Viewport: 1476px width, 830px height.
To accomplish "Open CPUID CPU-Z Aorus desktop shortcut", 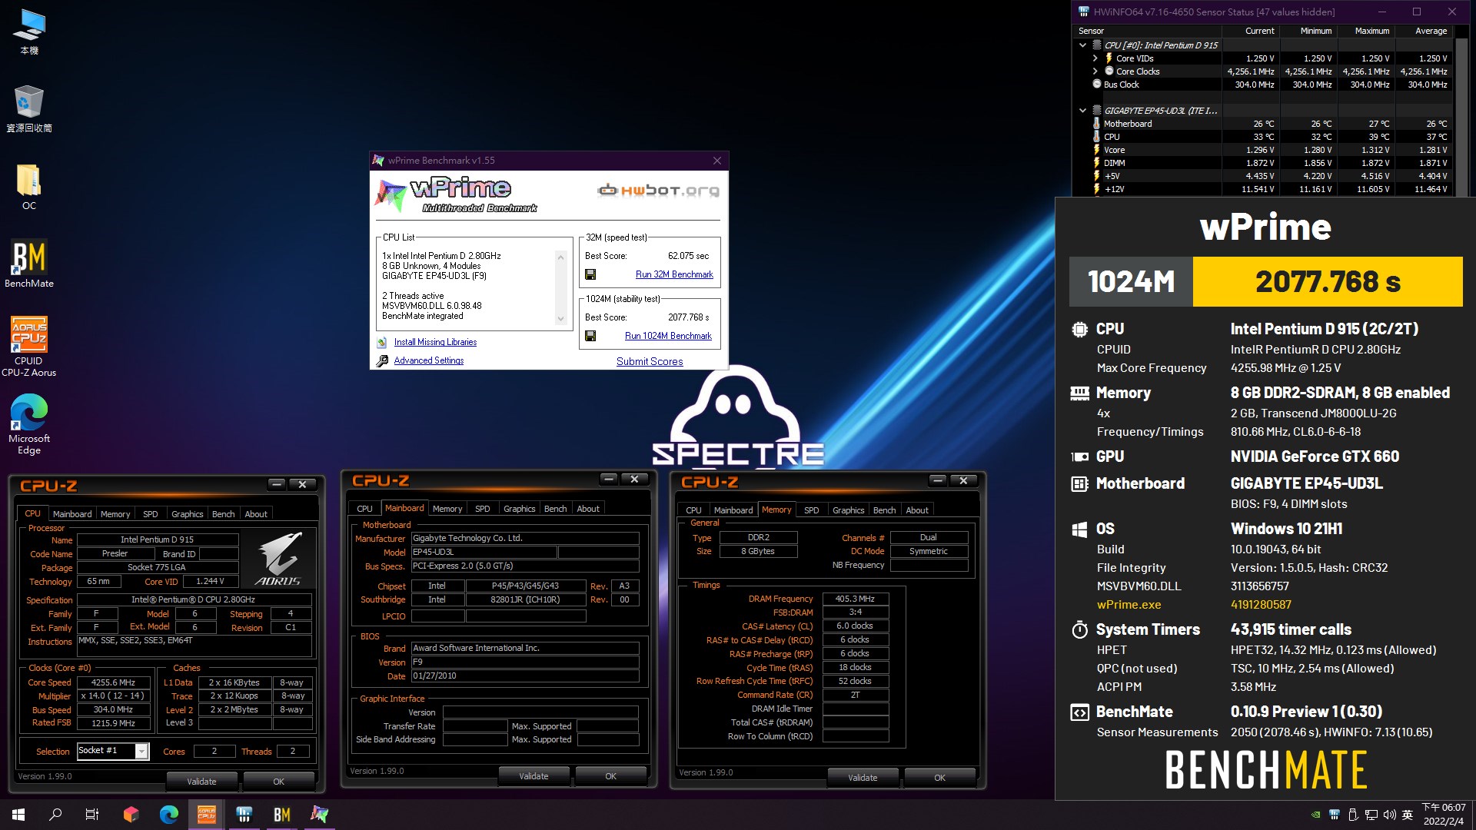I will click(x=29, y=347).
